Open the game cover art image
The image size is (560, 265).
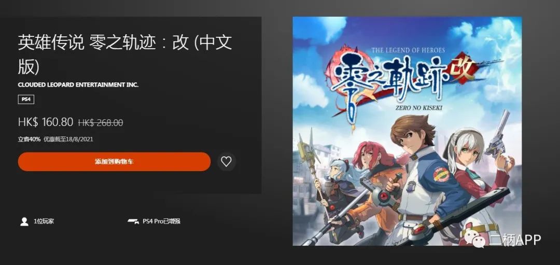(x=407, y=131)
